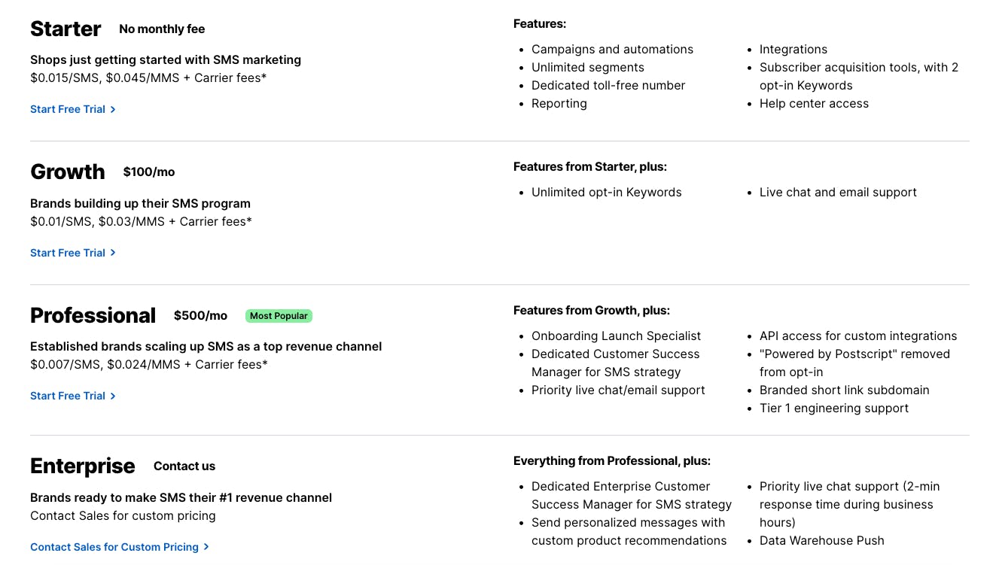Screen dimensions: 999x565
Task: Click the Dedicated toll-free number feature
Action: (608, 85)
